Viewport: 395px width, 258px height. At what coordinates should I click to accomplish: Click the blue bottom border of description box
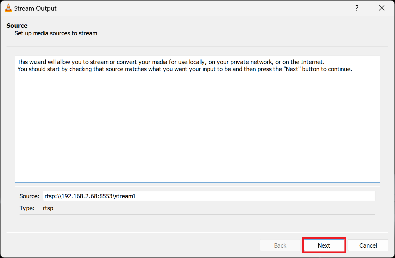197,182
